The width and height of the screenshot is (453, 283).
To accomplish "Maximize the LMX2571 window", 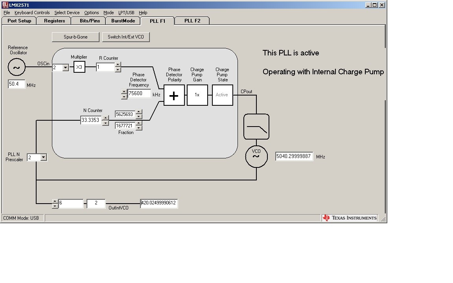I will coord(375,5).
